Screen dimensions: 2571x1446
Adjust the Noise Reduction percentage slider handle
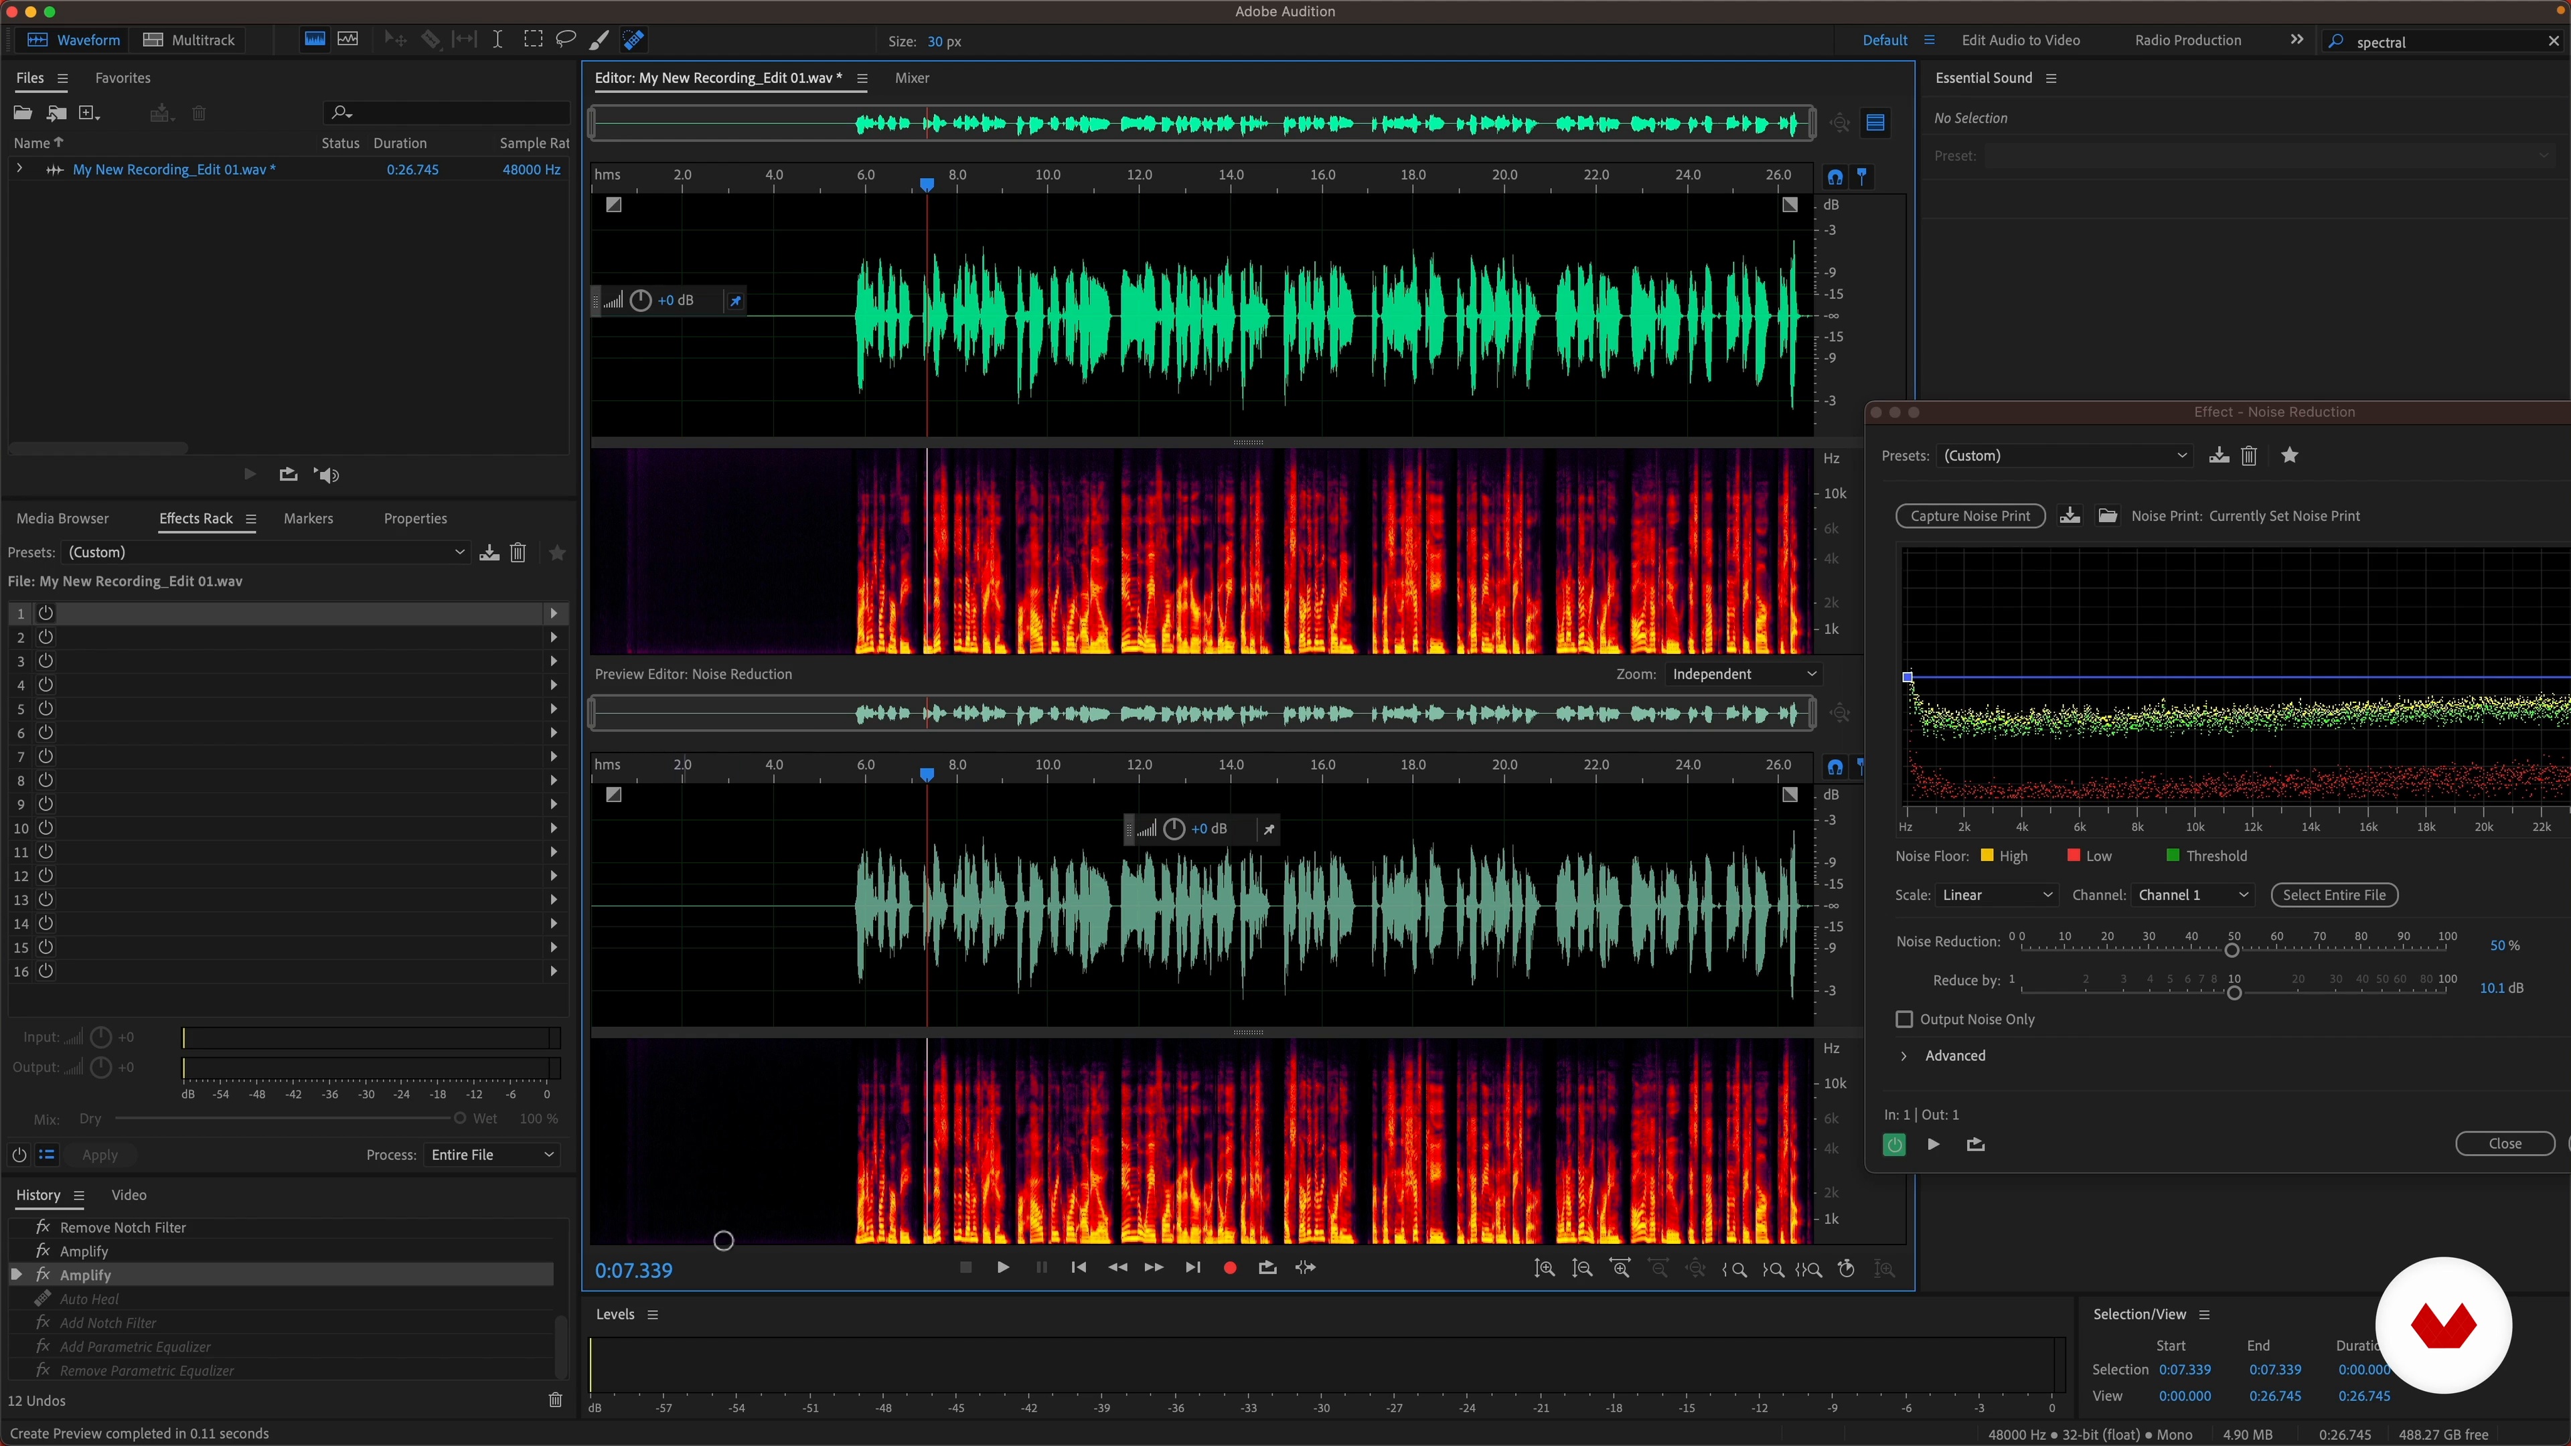coord(2232,950)
